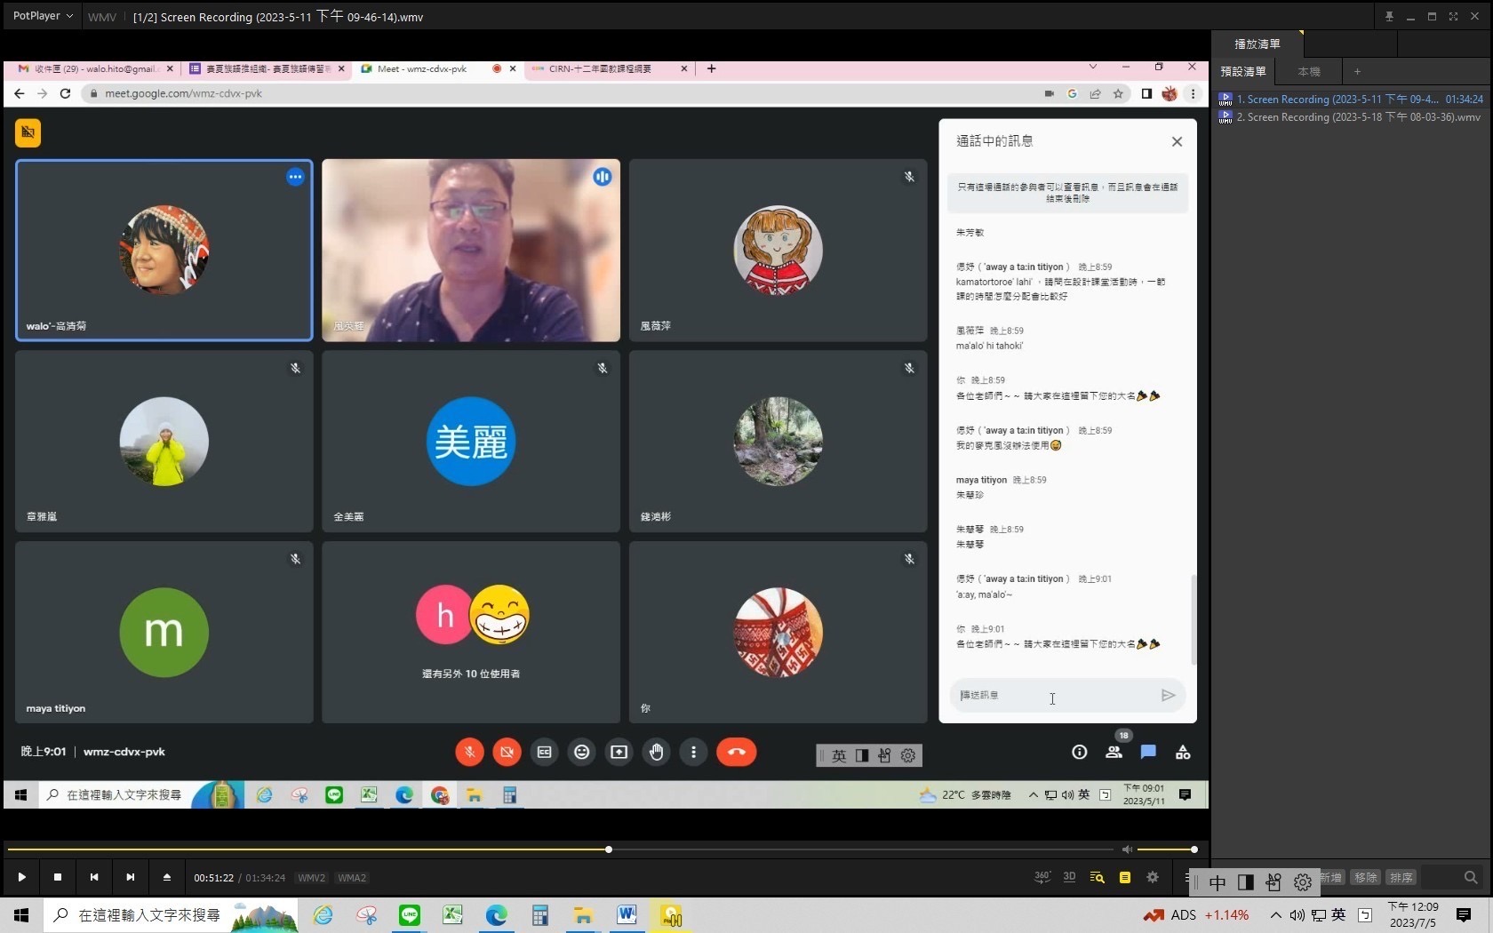This screenshot has height=933, width=1493.
Task: Open the browser tab search chevron
Action: coord(1093,67)
